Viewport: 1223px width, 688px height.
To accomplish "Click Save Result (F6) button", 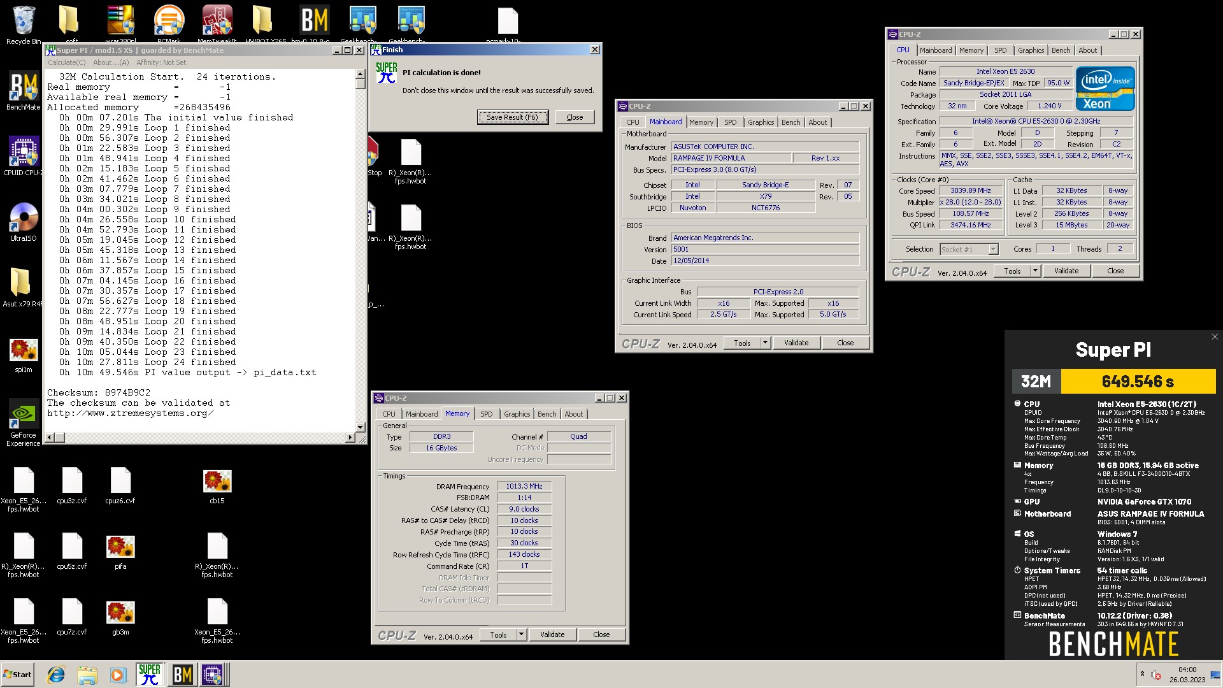I will pyautogui.click(x=512, y=117).
